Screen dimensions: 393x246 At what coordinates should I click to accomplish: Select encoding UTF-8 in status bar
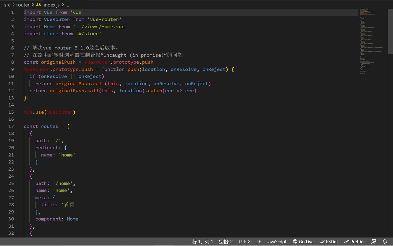pyautogui.click(x=244, y=241)
